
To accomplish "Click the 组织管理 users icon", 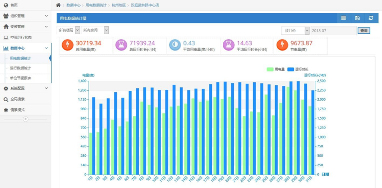I will tap(6, 16).
